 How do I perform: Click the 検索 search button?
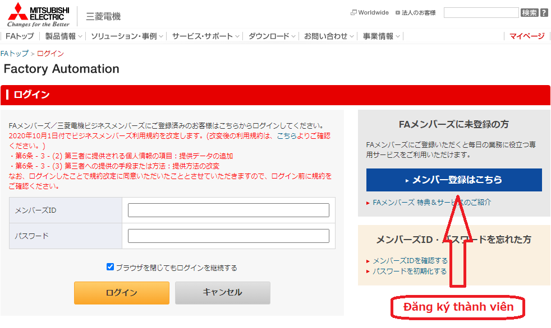[529, 12]
